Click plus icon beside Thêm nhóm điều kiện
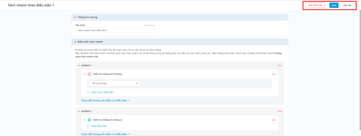Viewport: 361px width, 136px height. tap(88, 92)
